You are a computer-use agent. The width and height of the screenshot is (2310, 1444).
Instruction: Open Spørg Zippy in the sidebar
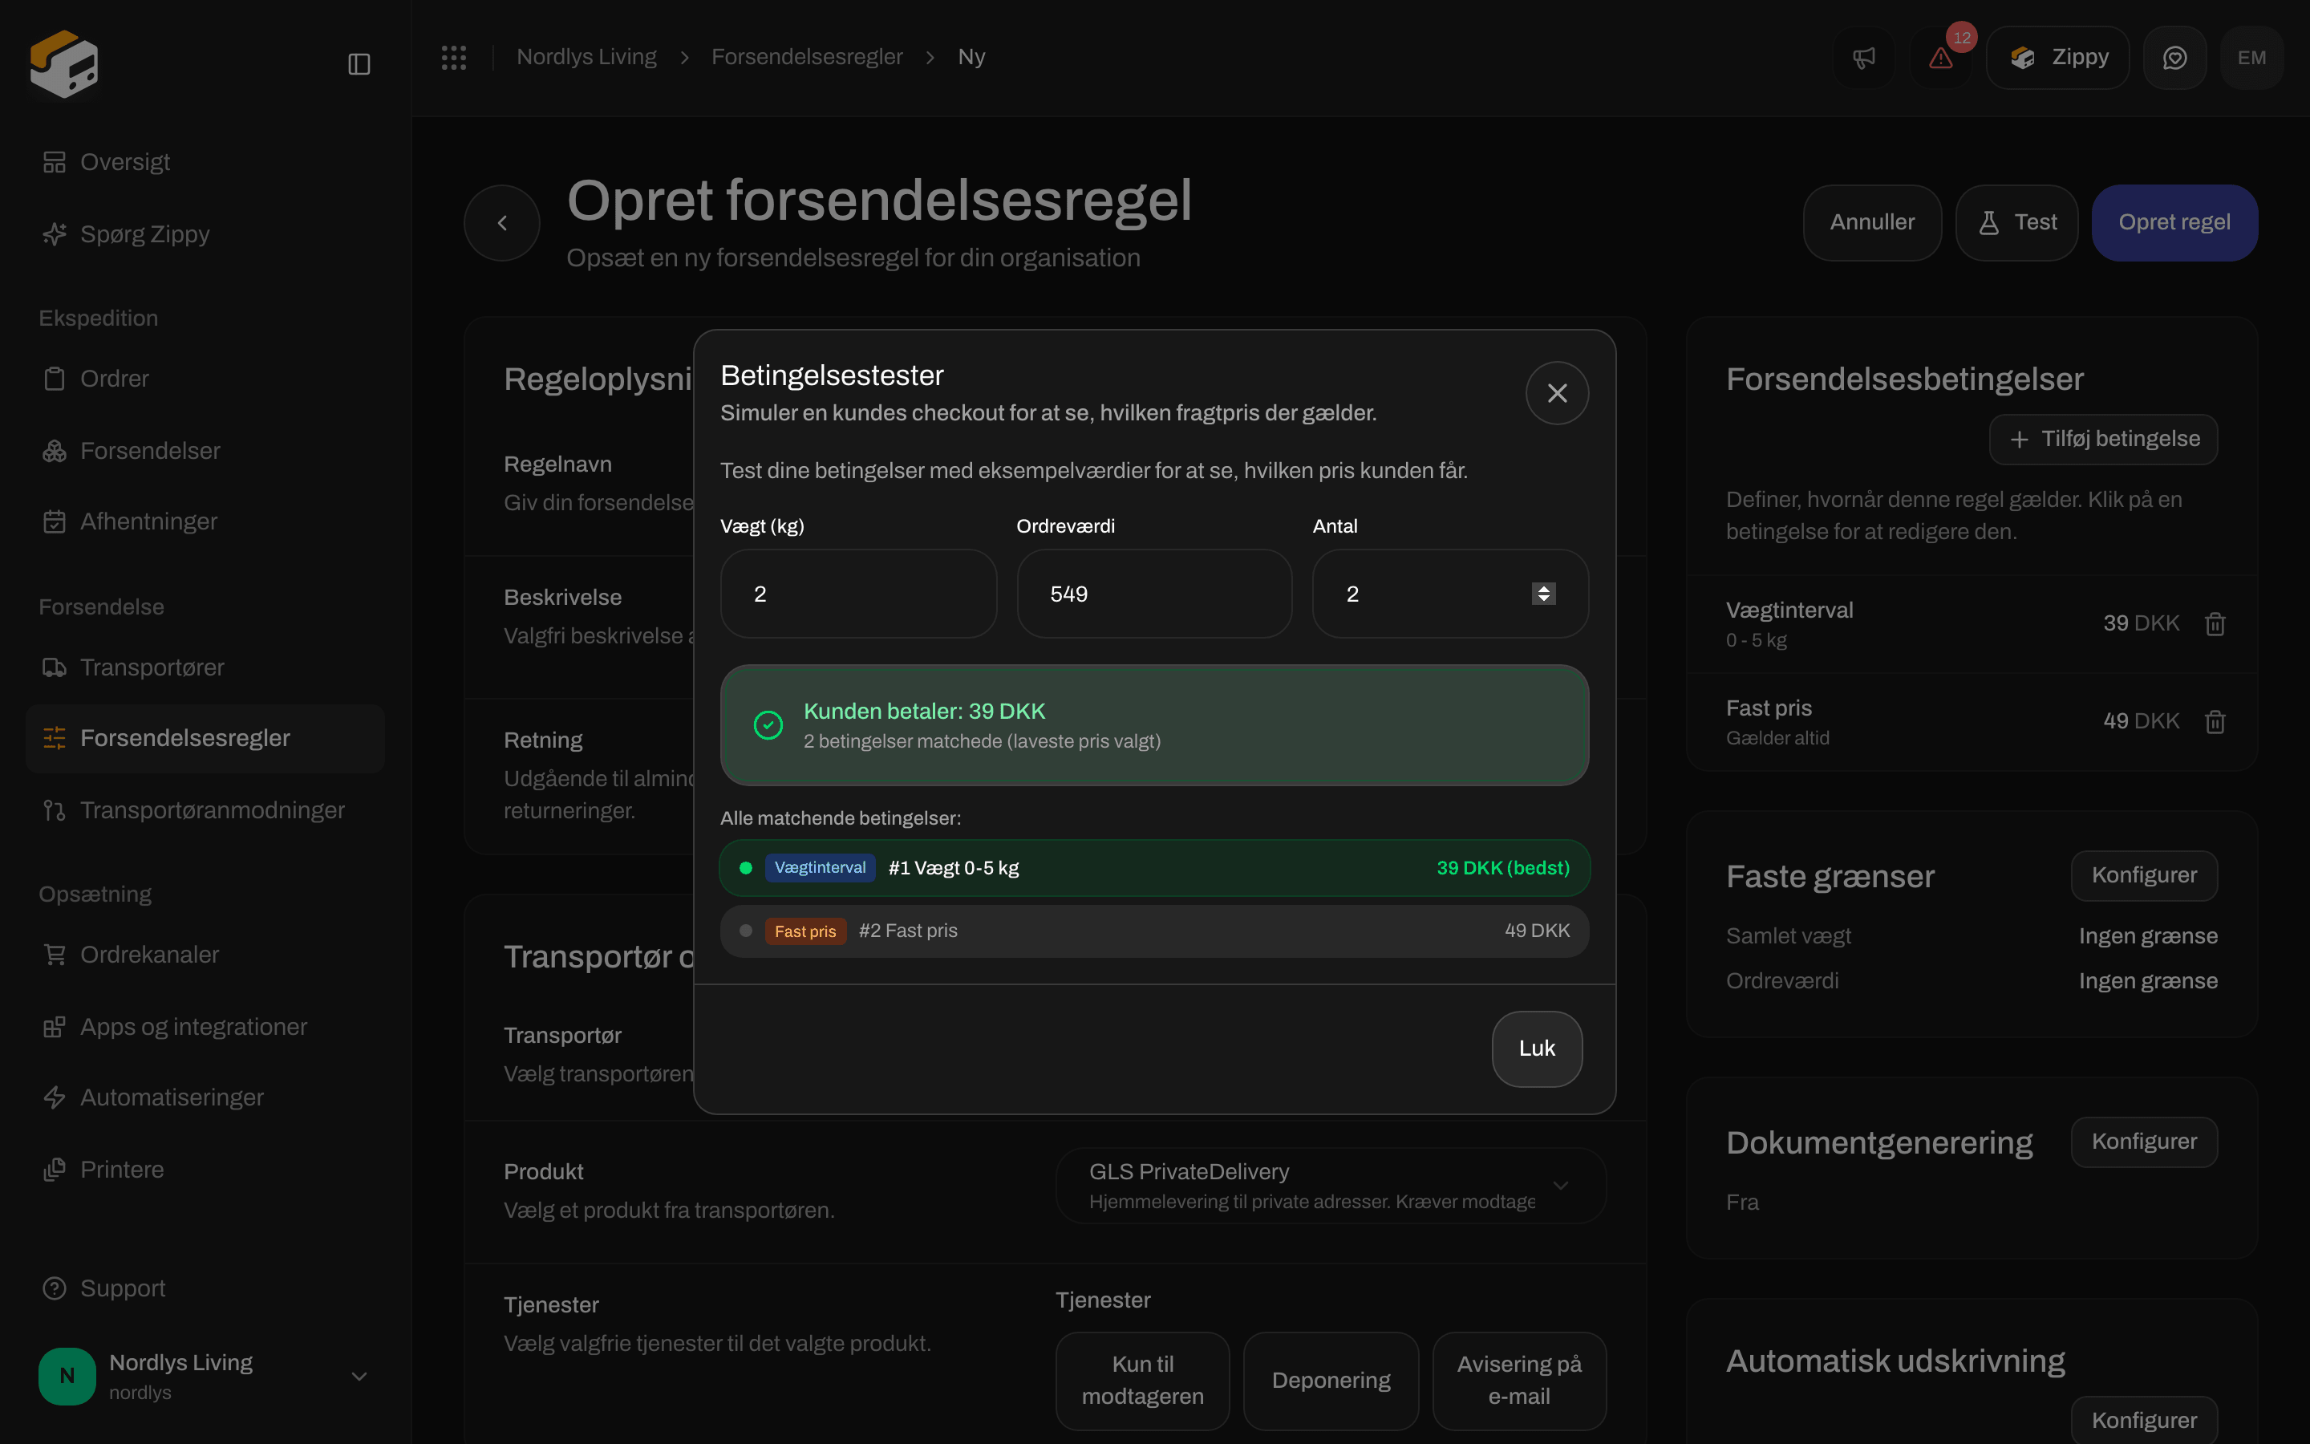[x=205, y=234]
